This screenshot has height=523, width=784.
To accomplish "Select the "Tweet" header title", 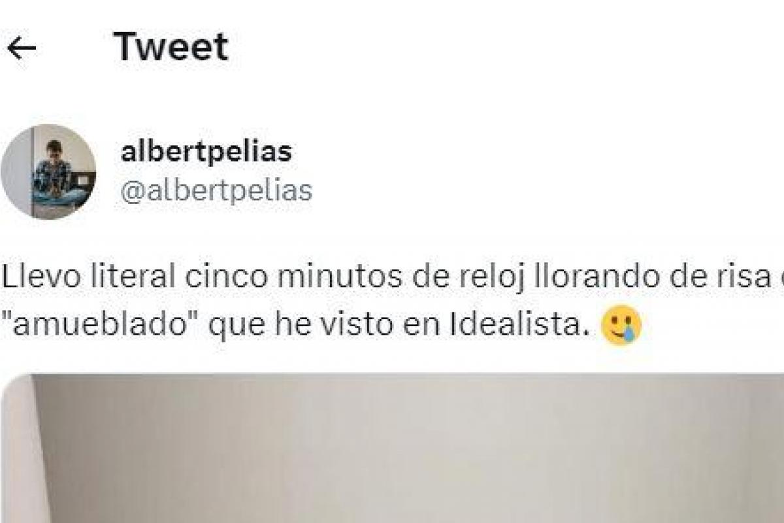I will [x=171, y=47].
